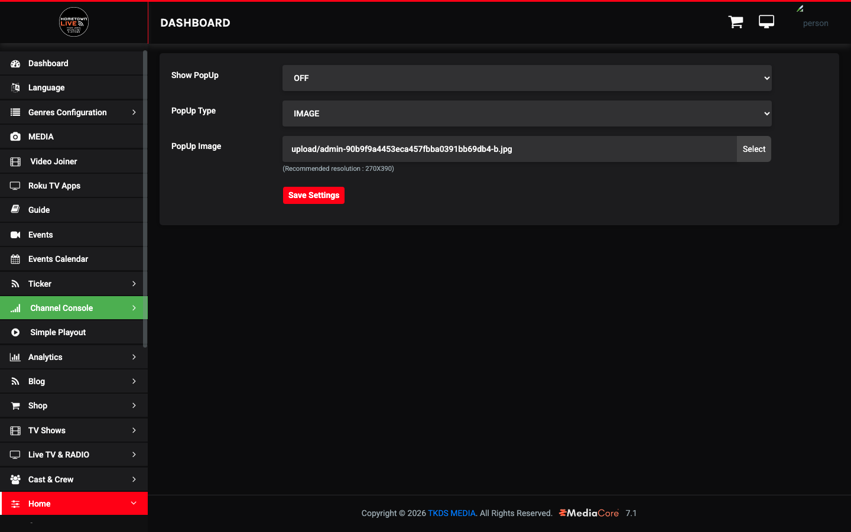
Task: Click the PopUp Image label
Action: coord(196,146)
